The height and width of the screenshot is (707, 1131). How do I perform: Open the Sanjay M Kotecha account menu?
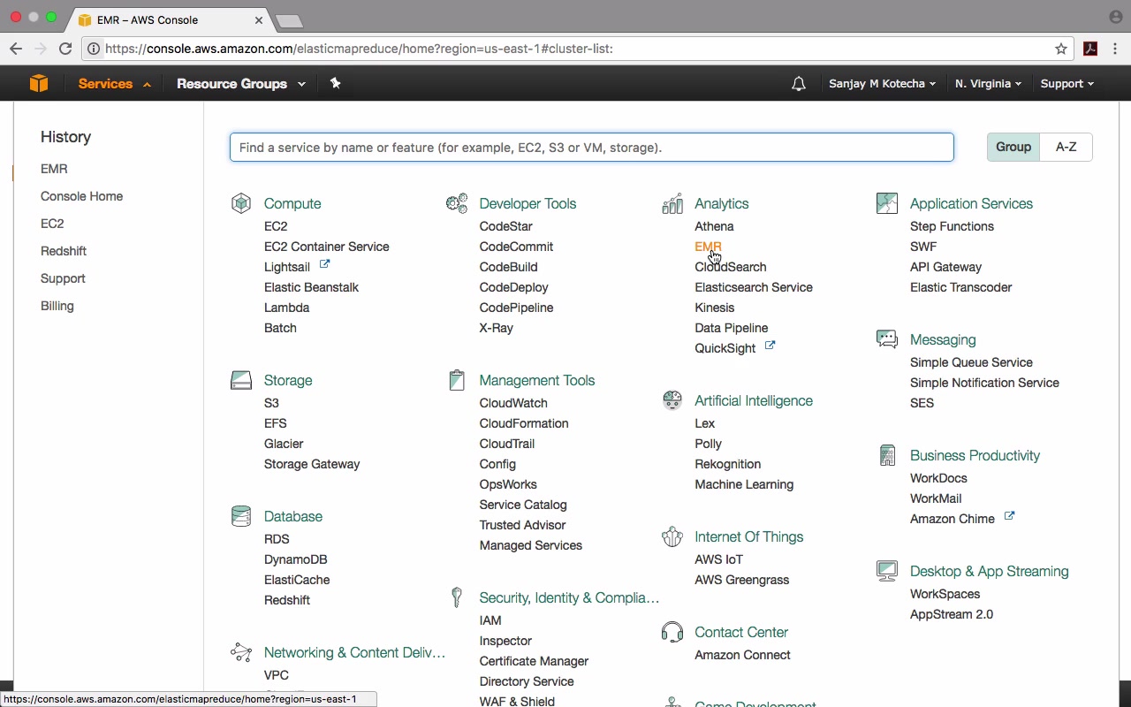[882, 84]
